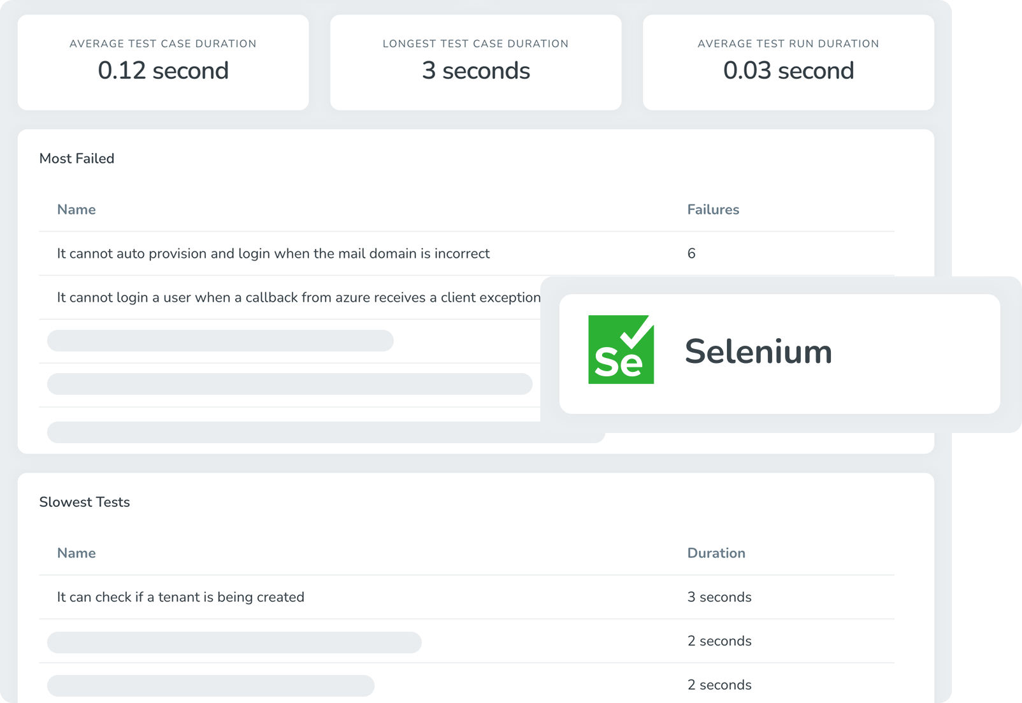
Task: Select the 0.03 second value
Action: tap(789, 71)
